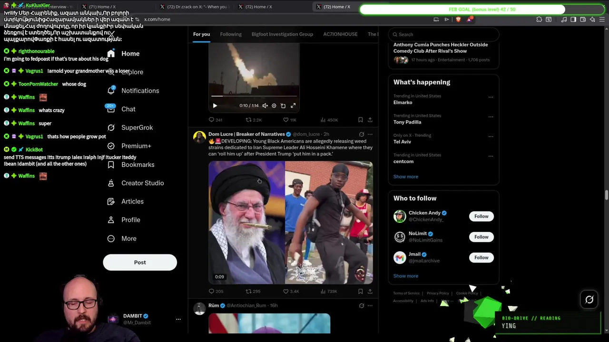Open more options on Rūm post

click(x=370, y=306)
